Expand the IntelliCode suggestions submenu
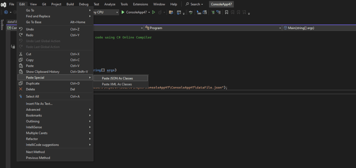356x168 pixels. click(x=55, y=145)
